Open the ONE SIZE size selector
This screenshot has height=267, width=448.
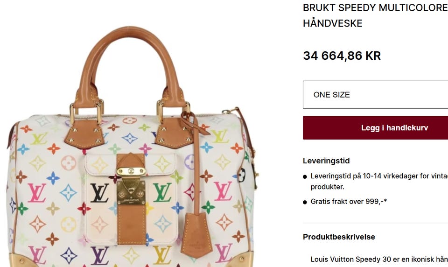point(375,95)
